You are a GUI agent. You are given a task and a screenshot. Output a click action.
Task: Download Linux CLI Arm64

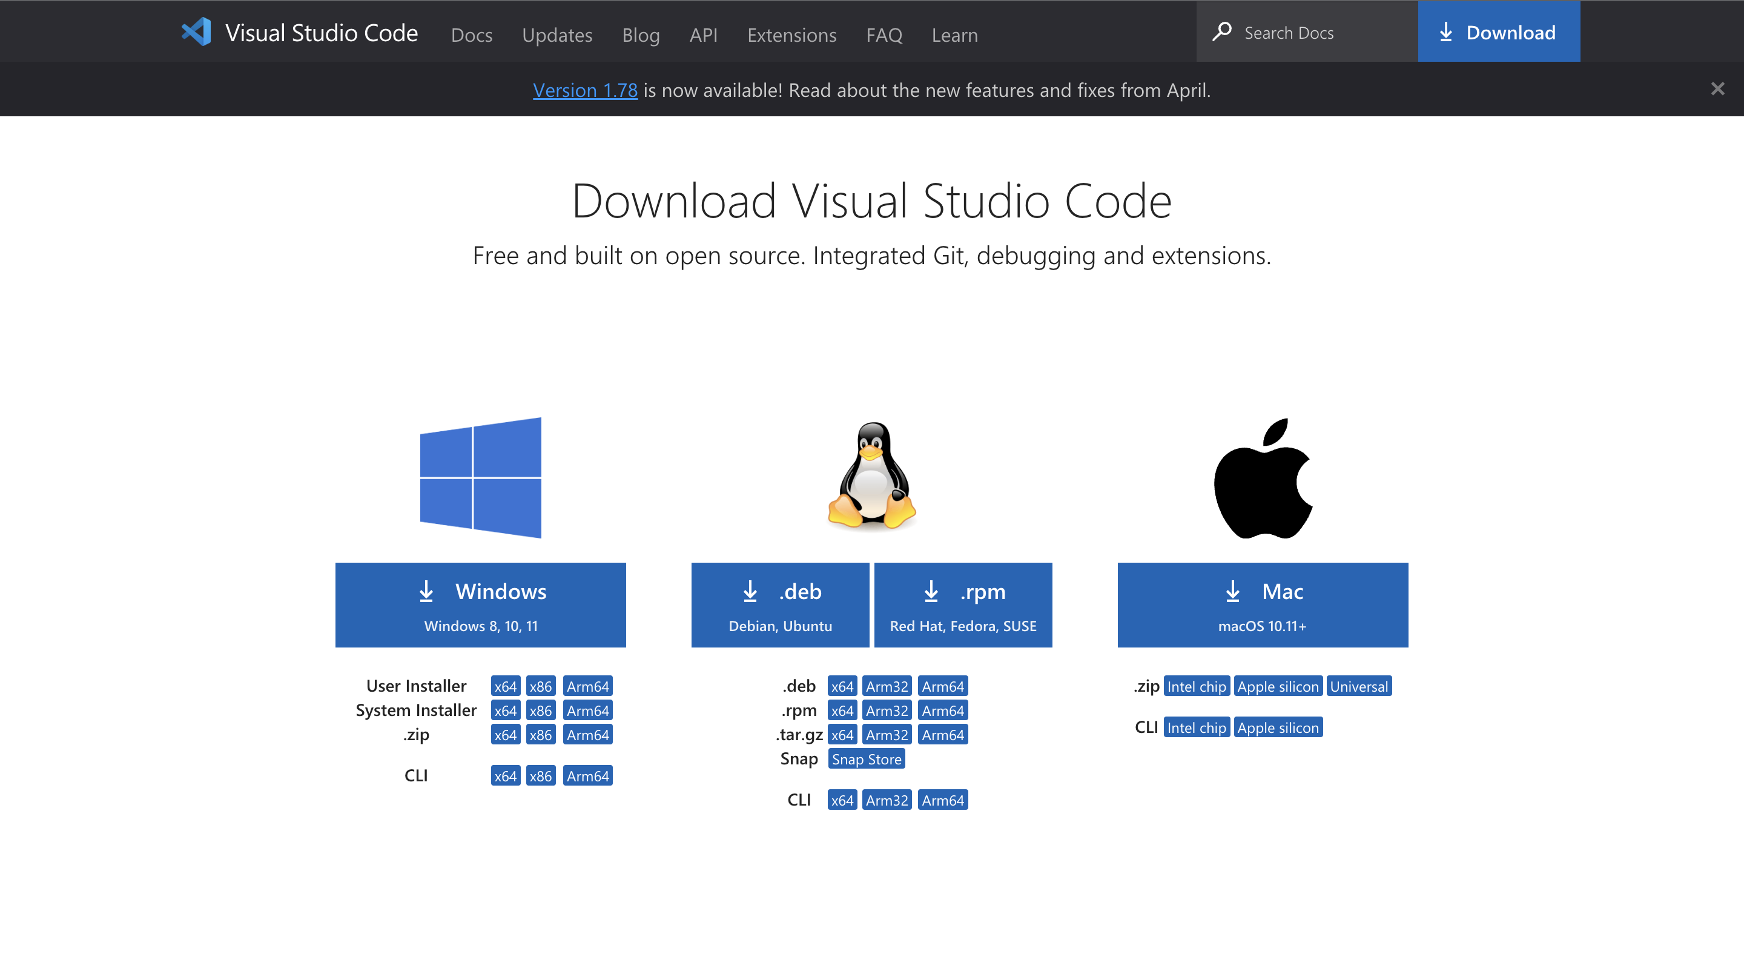943,801
